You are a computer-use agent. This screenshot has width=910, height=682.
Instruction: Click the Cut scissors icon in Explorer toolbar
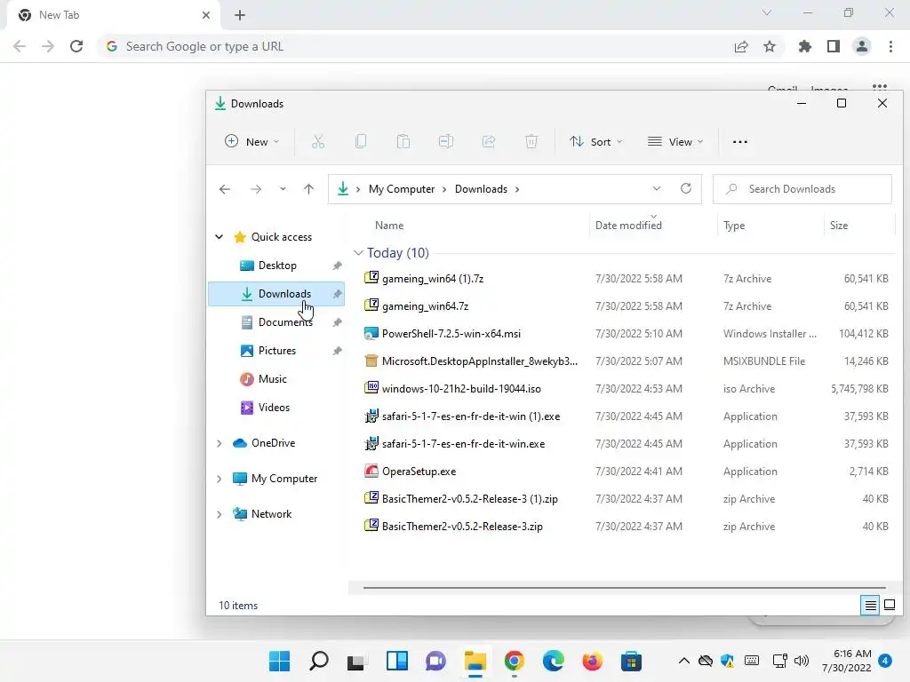pos(318,141)
